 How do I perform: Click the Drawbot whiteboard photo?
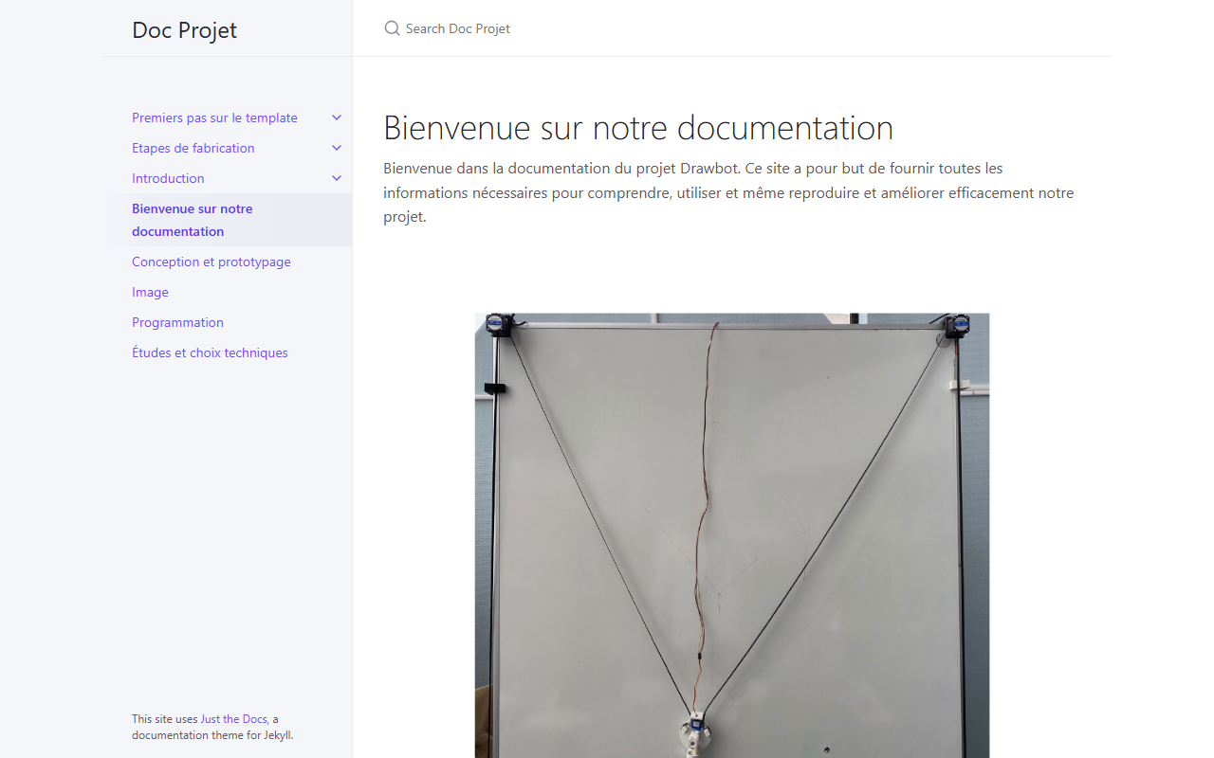coord(732,535)
